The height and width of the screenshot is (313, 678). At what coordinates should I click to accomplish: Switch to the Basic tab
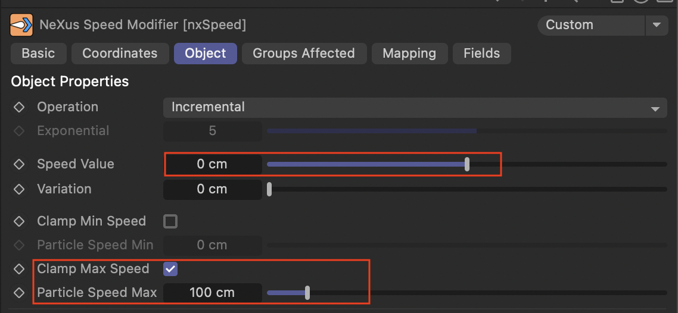coord(39,54)
